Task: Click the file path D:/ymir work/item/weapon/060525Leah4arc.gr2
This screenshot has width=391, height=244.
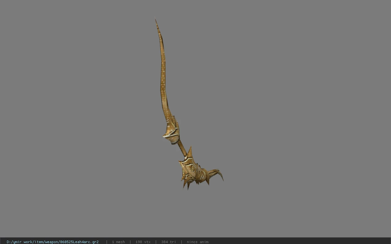Action: [53, 242]
